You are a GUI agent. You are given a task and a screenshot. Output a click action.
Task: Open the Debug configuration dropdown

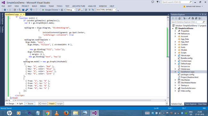(x=71, y=10)
